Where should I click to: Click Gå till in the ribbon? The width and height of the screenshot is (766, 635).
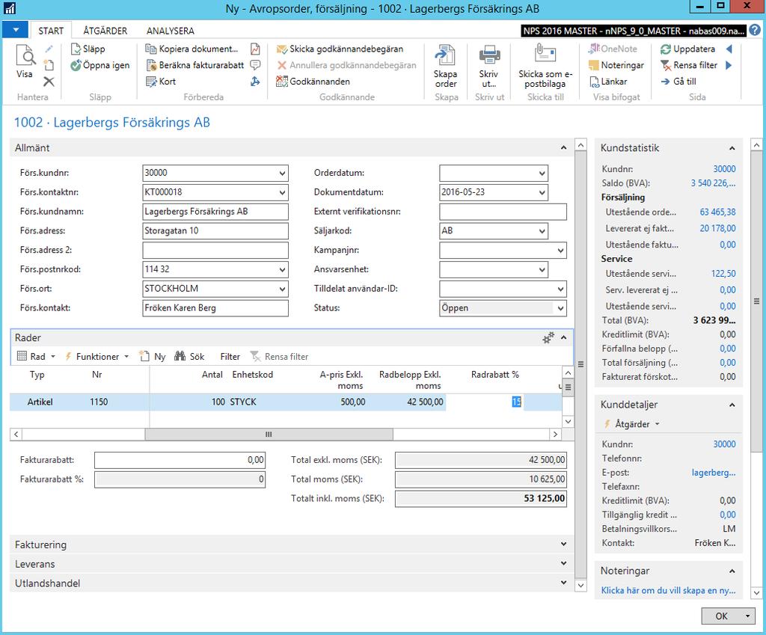(x=678, y=82)
